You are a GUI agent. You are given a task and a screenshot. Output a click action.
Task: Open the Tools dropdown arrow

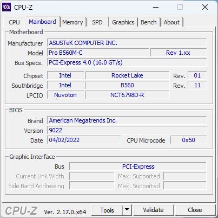click(x=127, y=210)
